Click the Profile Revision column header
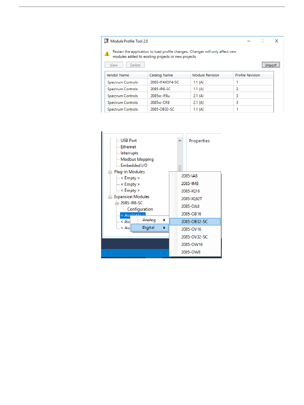 tap(253, 75)
